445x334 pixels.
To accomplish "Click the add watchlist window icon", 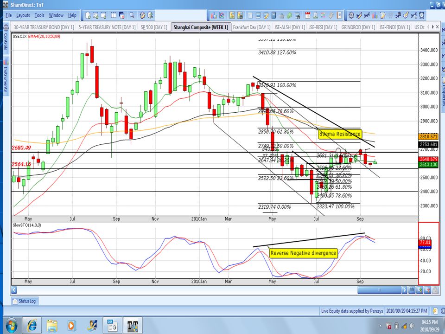I will point(95,15).
